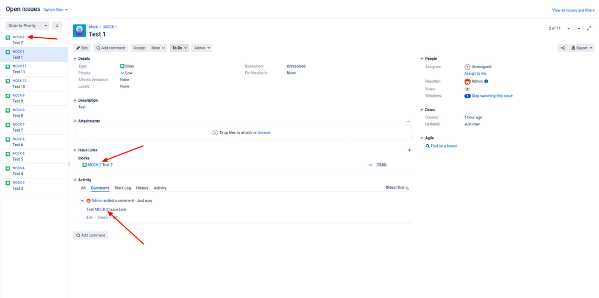599x298 pixels.
Task: Click the Assign button
Action: (x=140, y=48)
